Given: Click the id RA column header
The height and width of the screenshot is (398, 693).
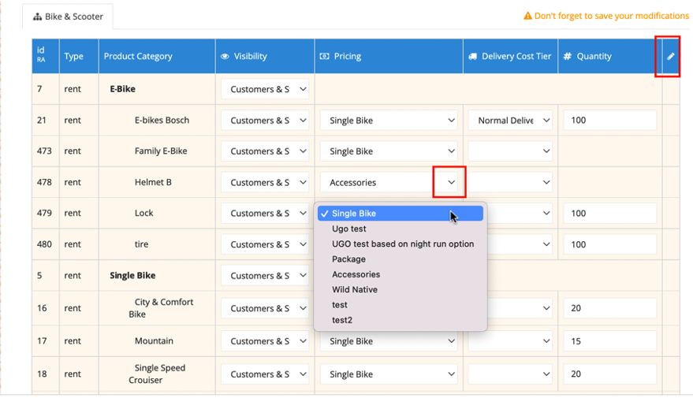Looking at the screenshot, I should coord(46,56).
